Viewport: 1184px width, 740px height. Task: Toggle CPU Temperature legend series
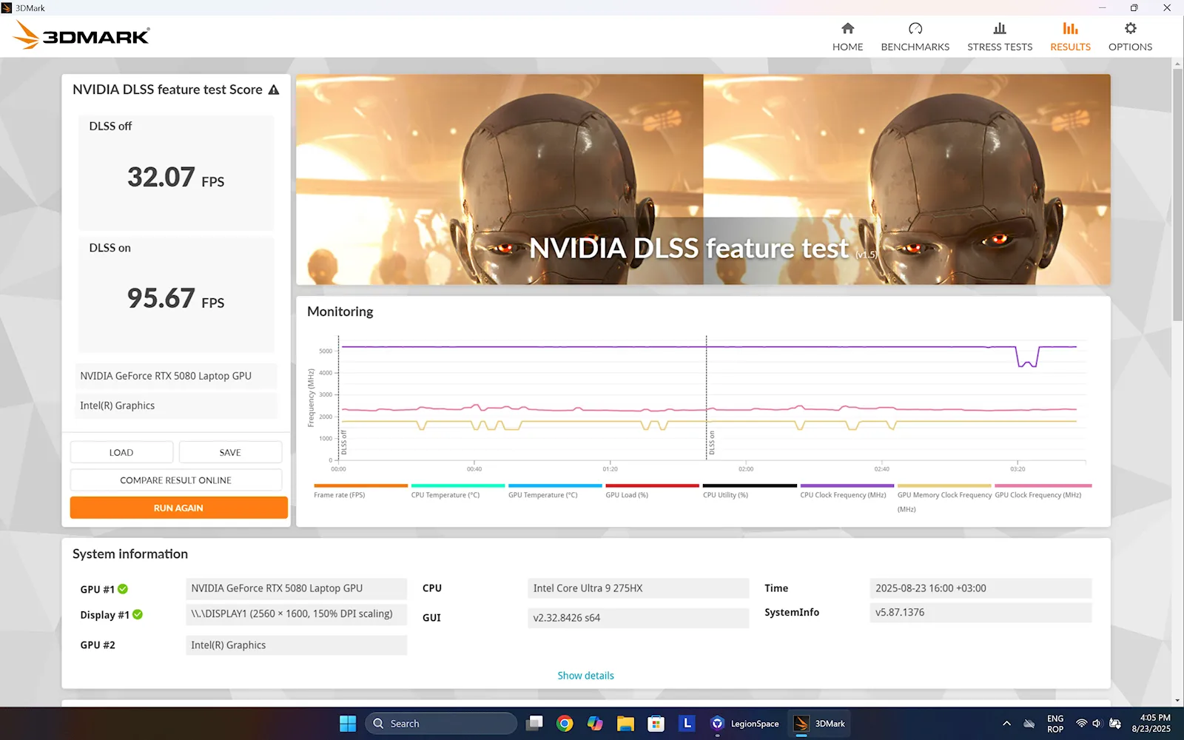457,491
